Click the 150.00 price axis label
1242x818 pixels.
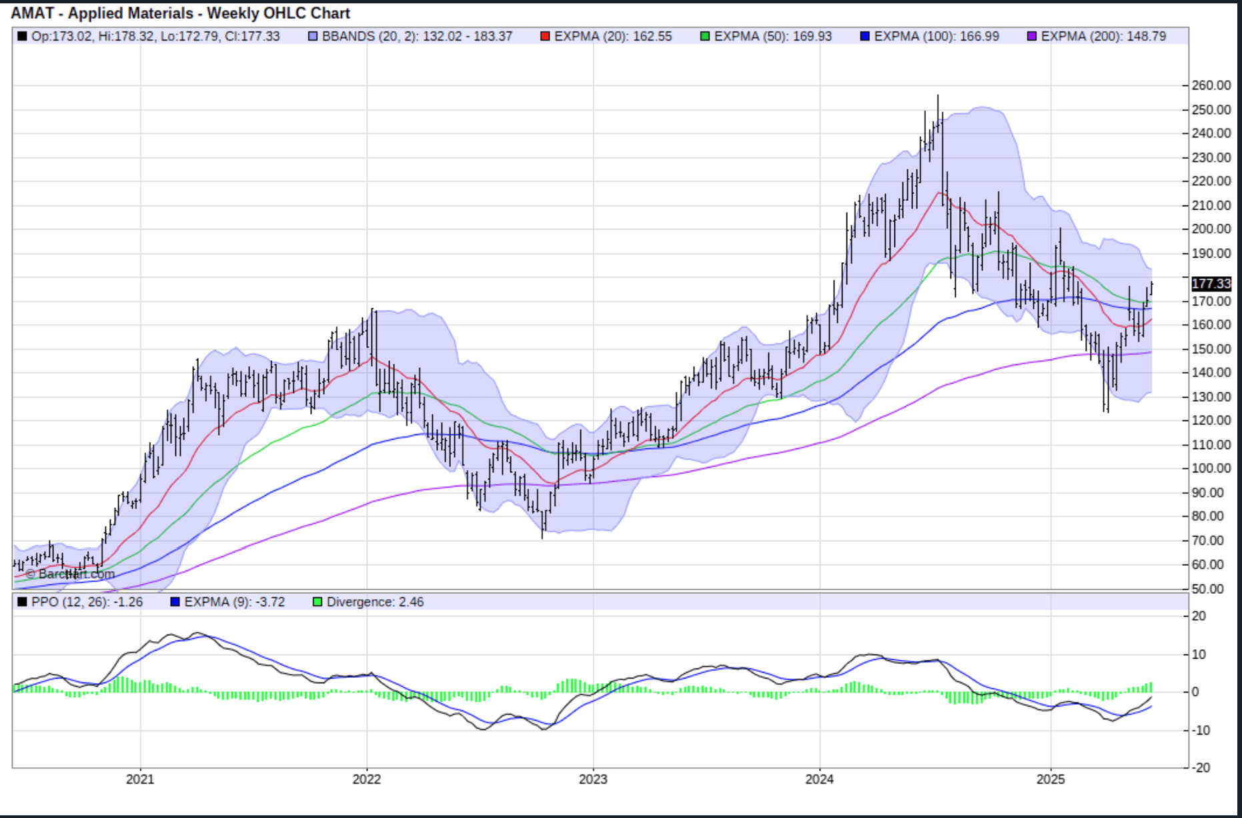pyautogui.click(x=1211, y=349)
